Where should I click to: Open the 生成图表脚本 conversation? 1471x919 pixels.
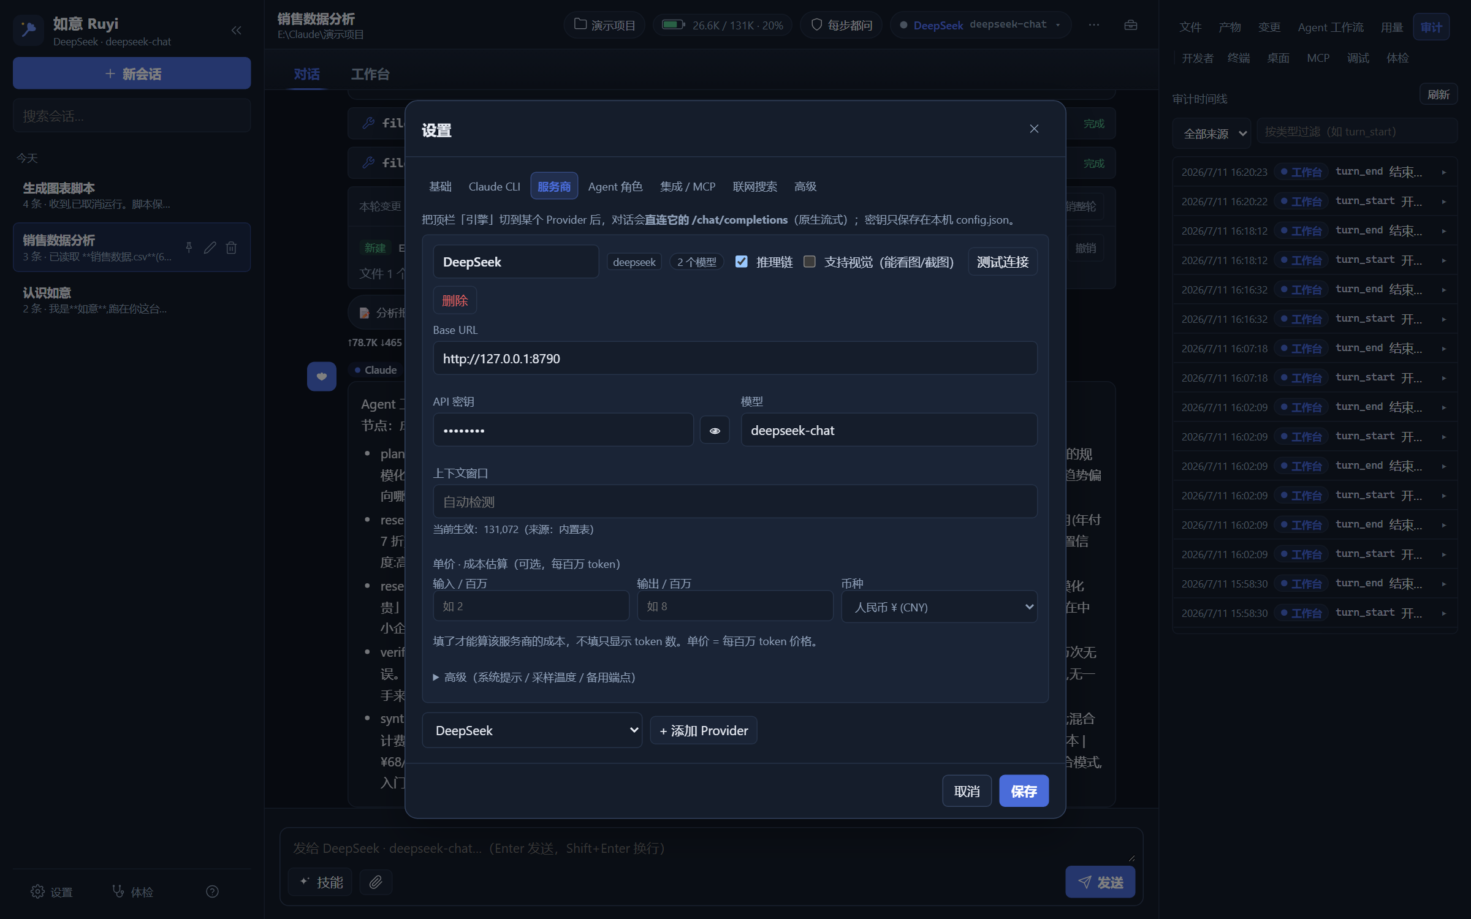coord(132,195)
